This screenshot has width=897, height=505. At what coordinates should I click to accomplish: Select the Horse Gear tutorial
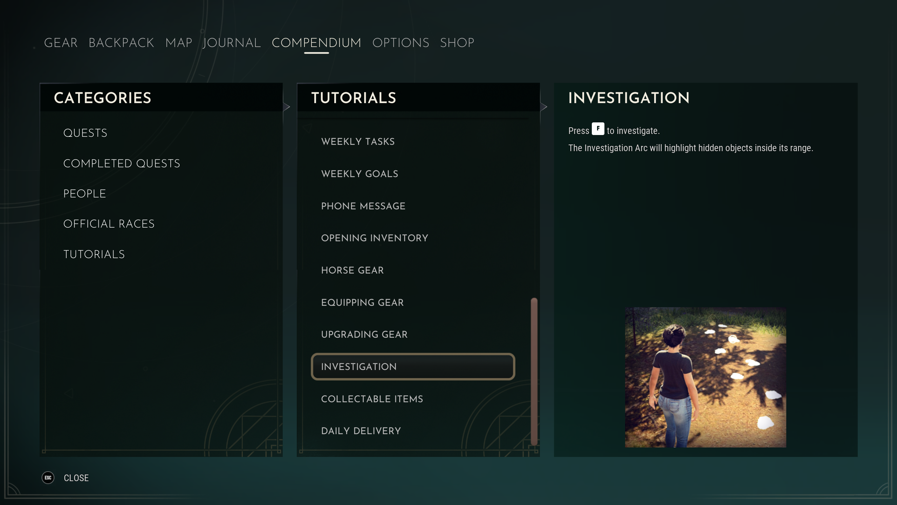point(352,270)
